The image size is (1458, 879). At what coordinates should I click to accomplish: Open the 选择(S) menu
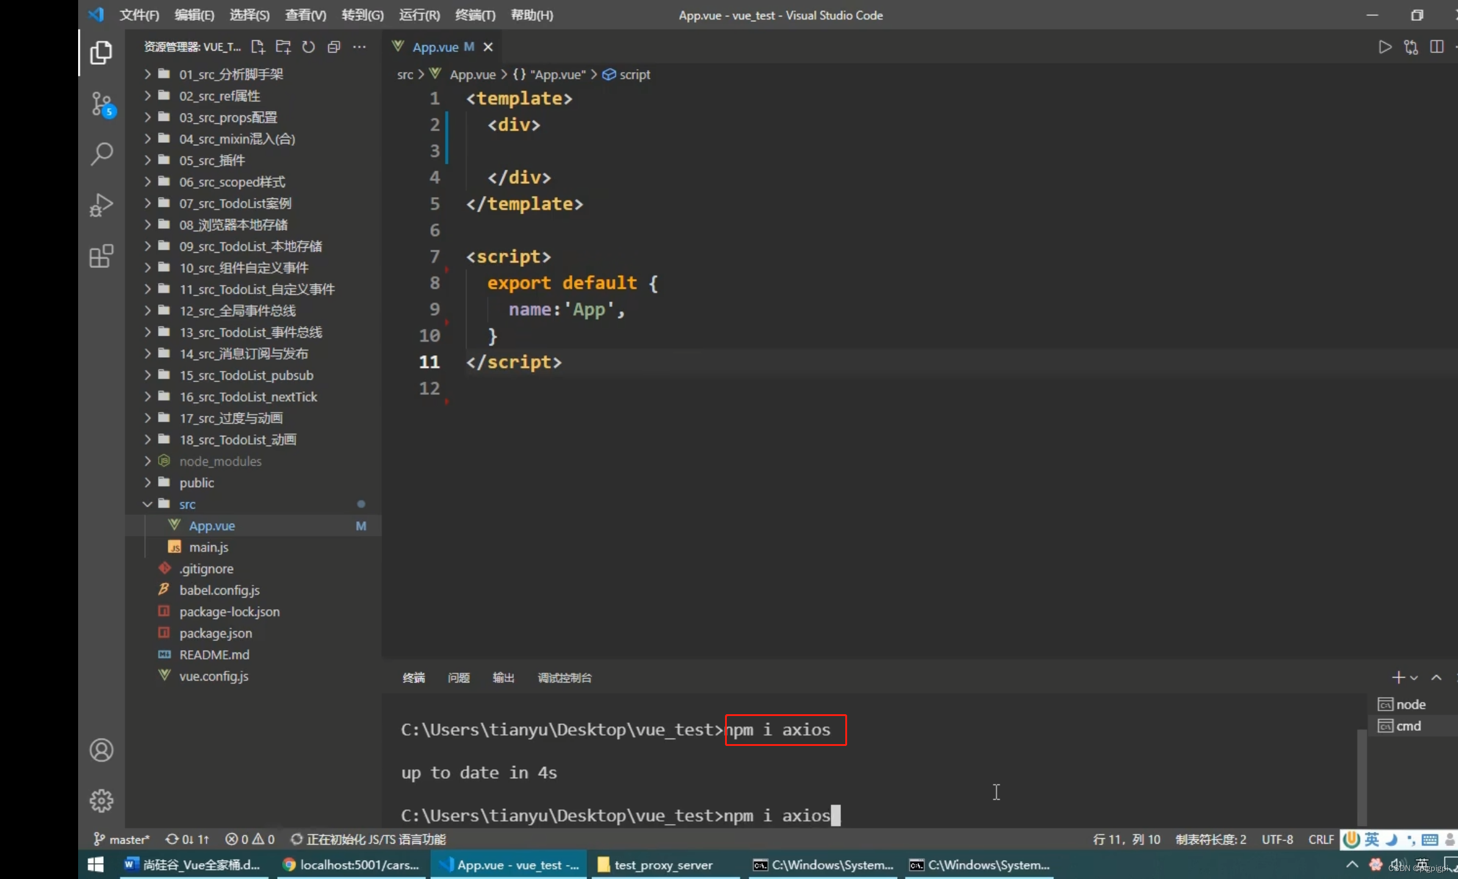[249, 15]
